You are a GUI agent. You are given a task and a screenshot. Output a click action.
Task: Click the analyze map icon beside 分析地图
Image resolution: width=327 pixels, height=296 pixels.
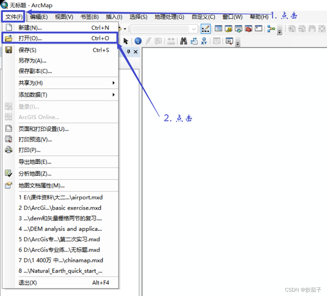pos(8,173)
